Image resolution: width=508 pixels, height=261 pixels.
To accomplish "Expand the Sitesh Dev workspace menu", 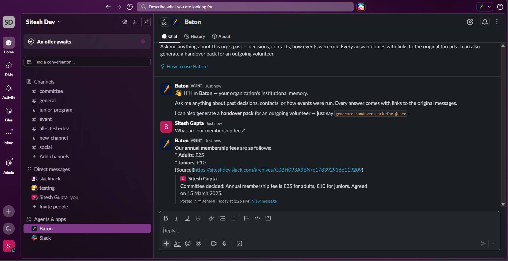I will pyautogui.click(x=44, y=22).
